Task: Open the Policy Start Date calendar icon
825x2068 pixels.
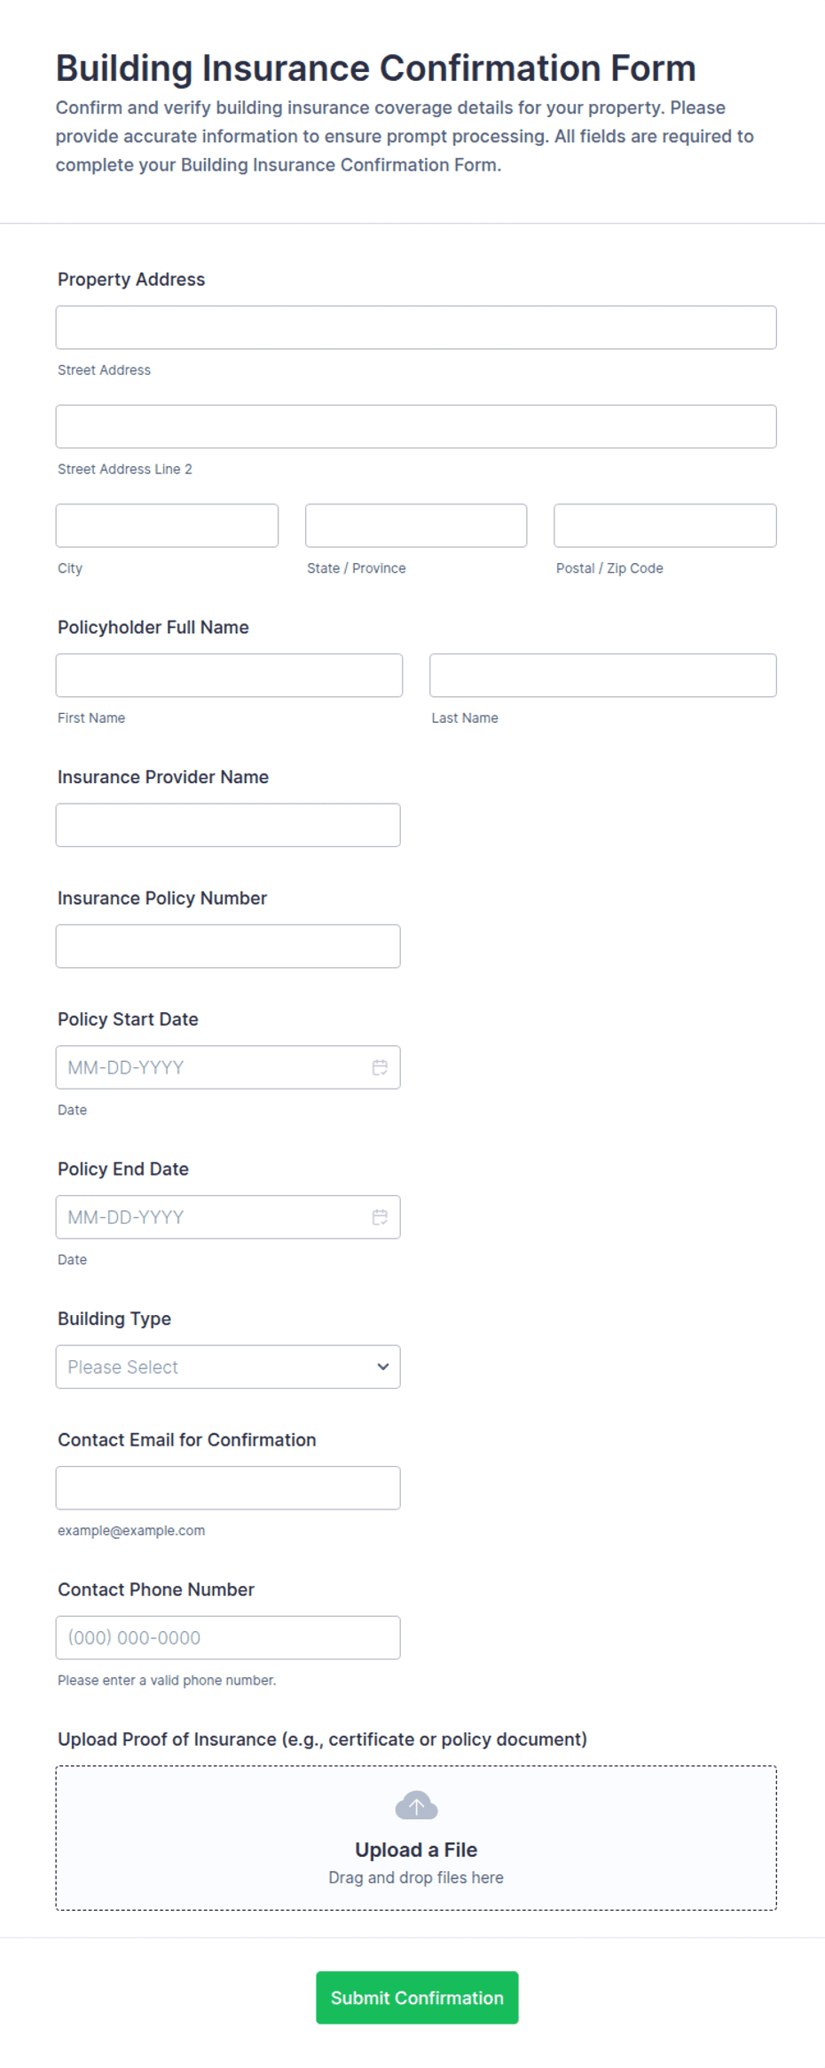Action: 380,1067
